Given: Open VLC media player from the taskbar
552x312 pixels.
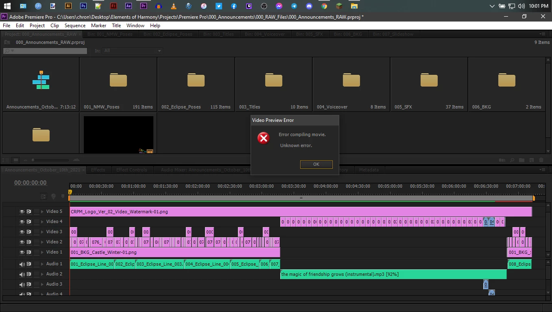Looking at the screenshot, I should [174, 6].
